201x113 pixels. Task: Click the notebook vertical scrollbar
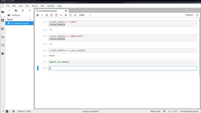(x=199, y=47)
